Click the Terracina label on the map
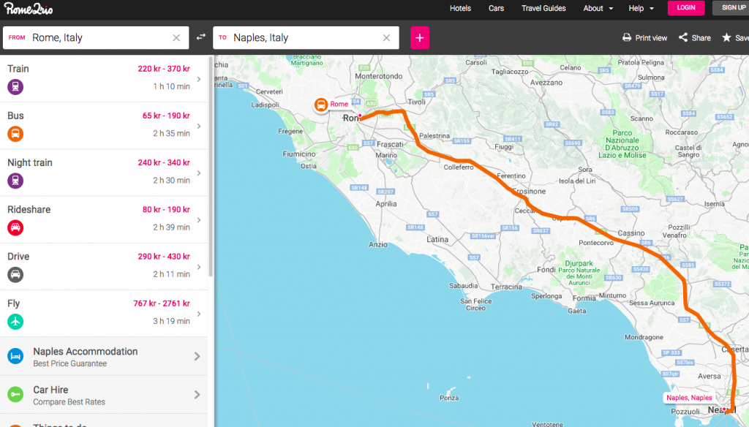 pyautogui.click(x=506, y=287)
